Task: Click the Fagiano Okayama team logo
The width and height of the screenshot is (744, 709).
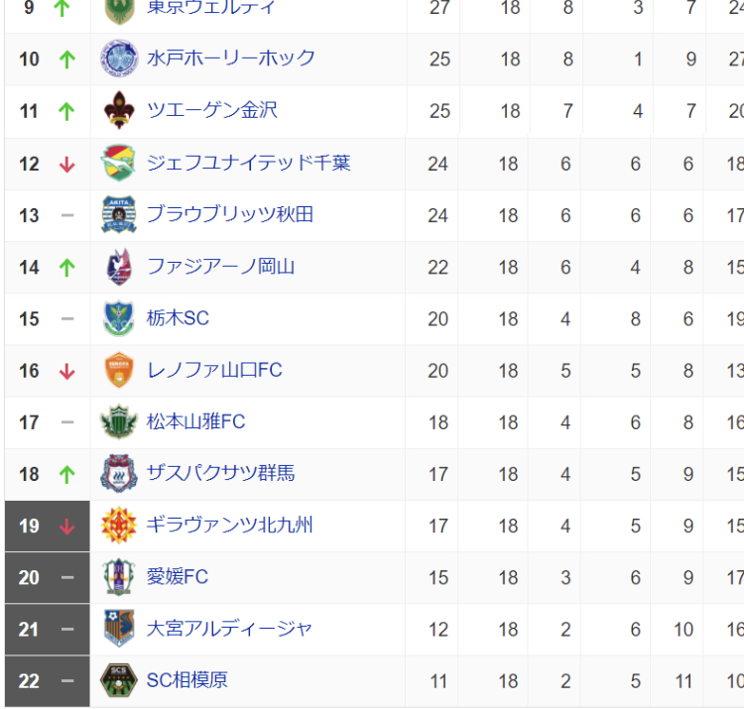Action: 118,267
